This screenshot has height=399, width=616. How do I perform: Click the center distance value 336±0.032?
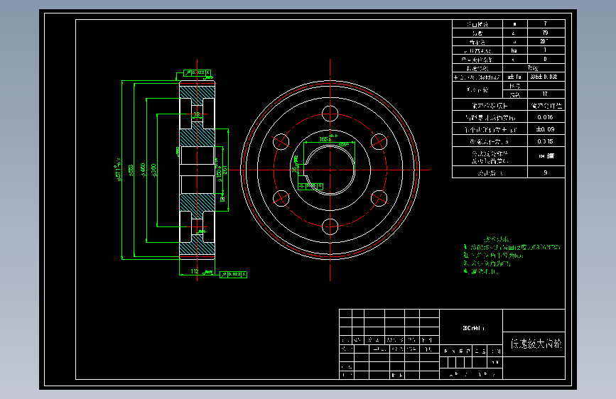544,77
